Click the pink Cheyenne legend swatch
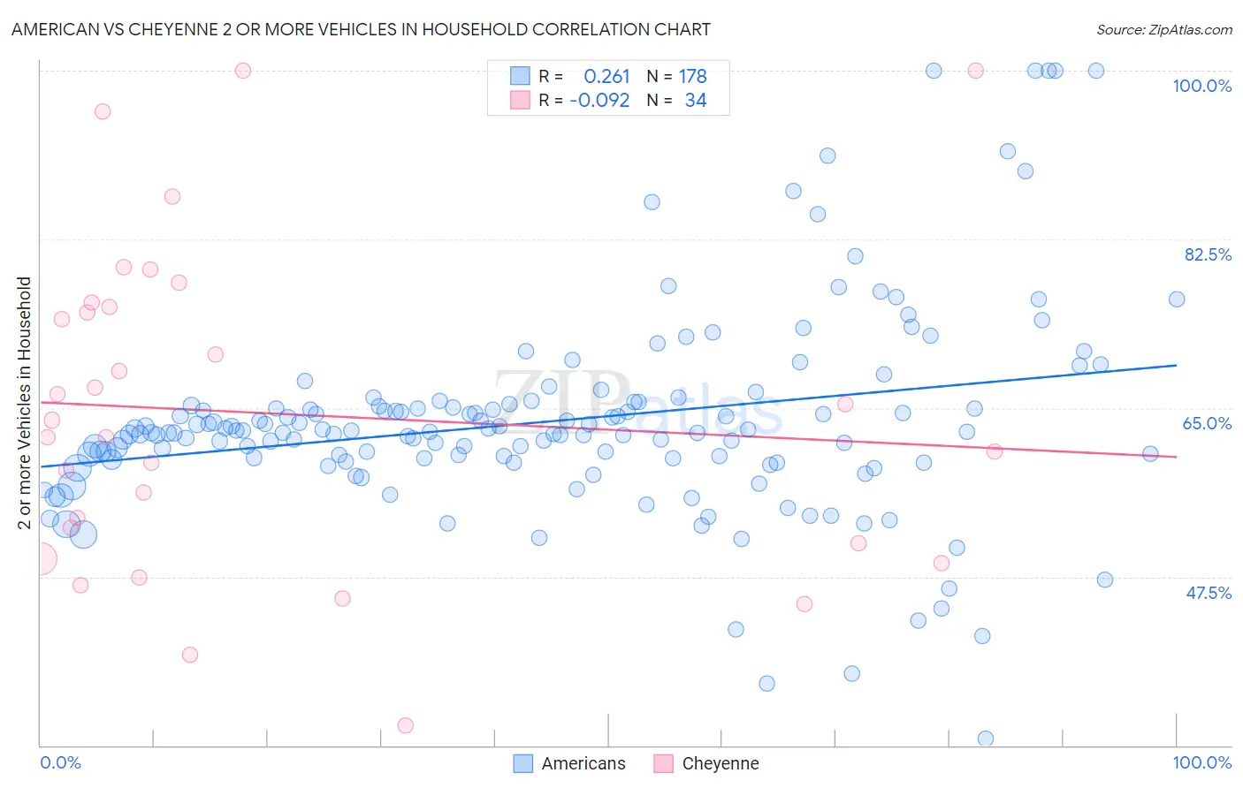This screenshot has height=788, width=1243. 664,763
